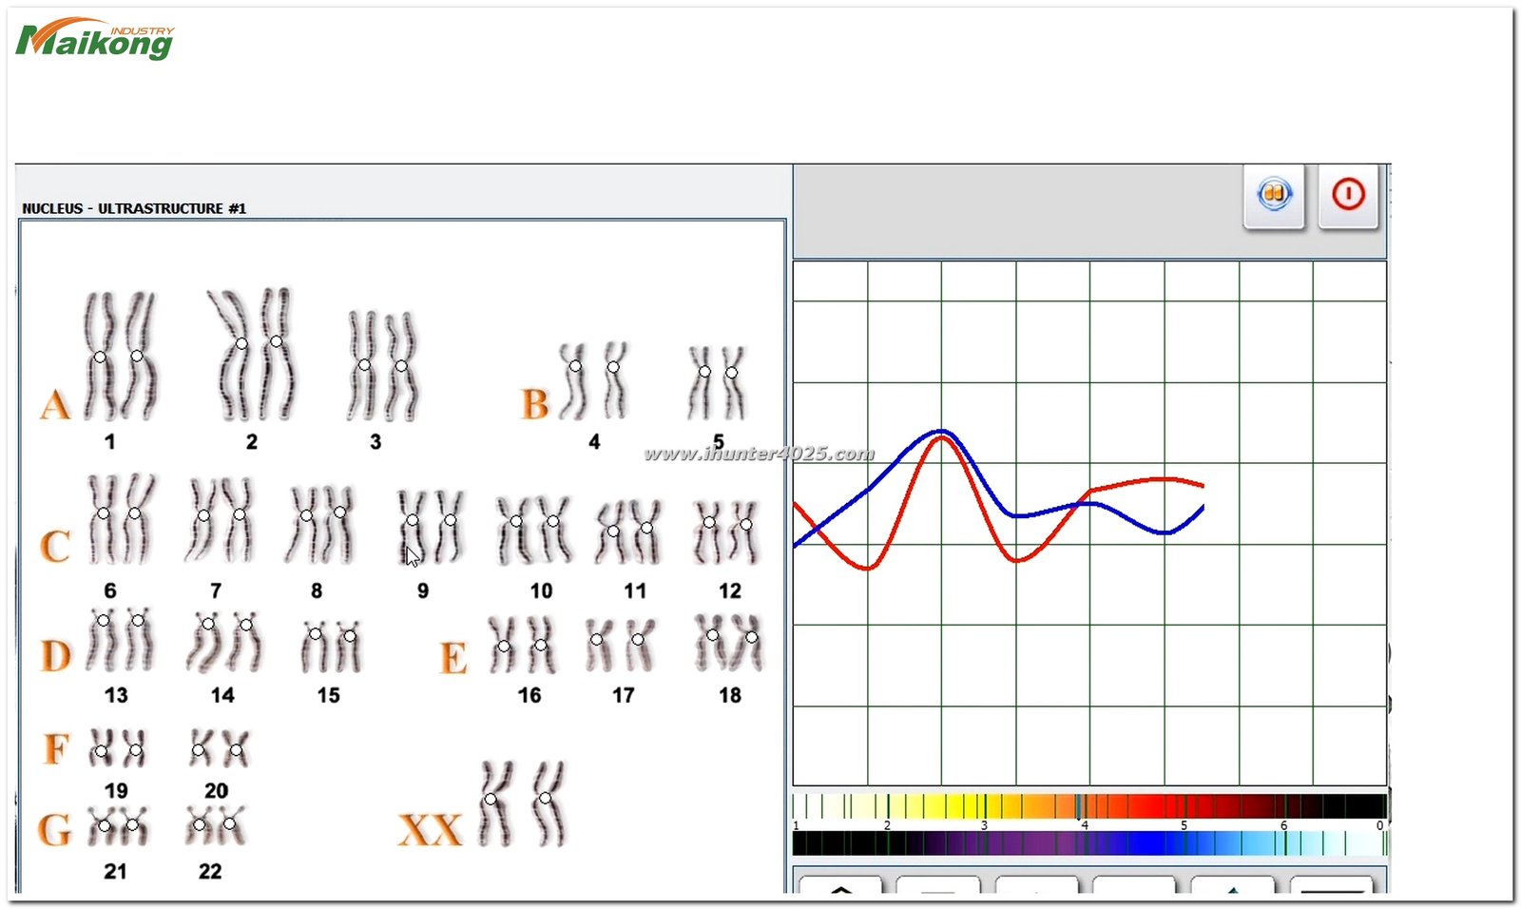Image resolution: width=1521 pixels, height=909 pixels.
Task: Click chromosome pair 13 in group D
Action: (x=120, y=641)
